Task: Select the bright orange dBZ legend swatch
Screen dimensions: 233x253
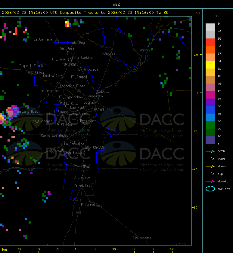Action: click(x=210, y=50)
